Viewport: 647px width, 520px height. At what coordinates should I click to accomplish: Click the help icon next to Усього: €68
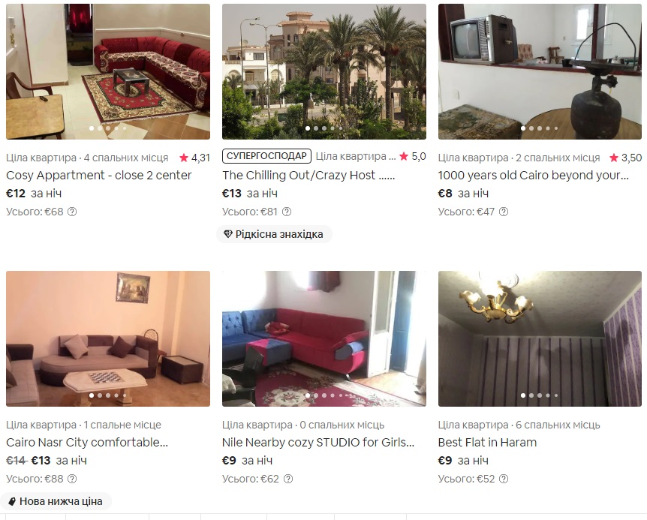pyautogui.click(x=72, y=212)
